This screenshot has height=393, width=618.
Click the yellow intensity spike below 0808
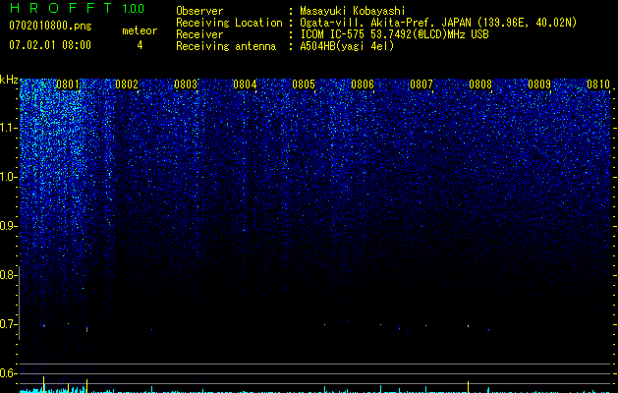tap(469, 387)
